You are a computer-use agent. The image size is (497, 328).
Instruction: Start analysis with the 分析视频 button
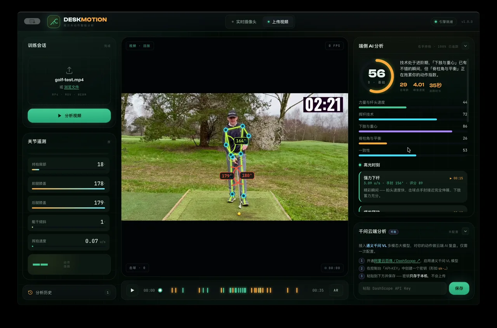click(x=69, y=116)
